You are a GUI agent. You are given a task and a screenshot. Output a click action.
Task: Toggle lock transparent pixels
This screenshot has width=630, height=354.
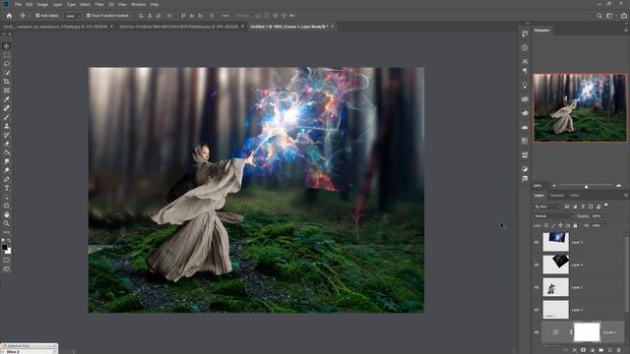pos(546,225)
